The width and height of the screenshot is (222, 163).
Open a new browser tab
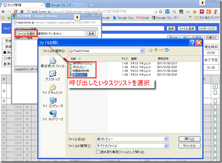(91, 5)
